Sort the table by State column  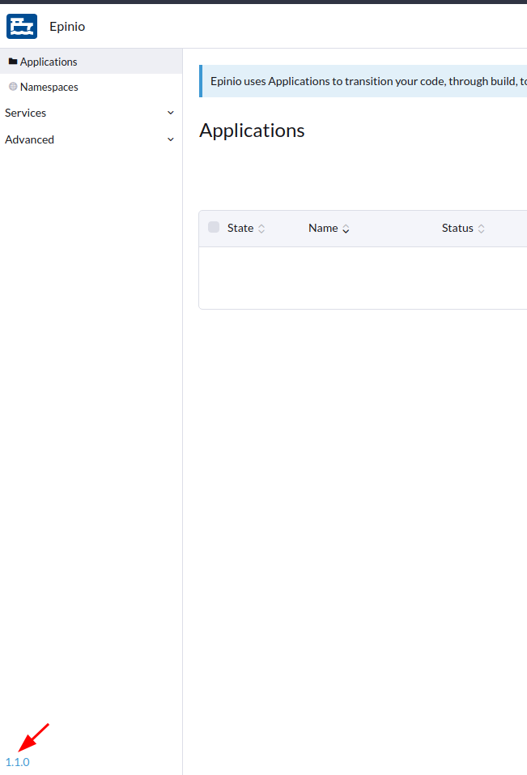[241, 228]
